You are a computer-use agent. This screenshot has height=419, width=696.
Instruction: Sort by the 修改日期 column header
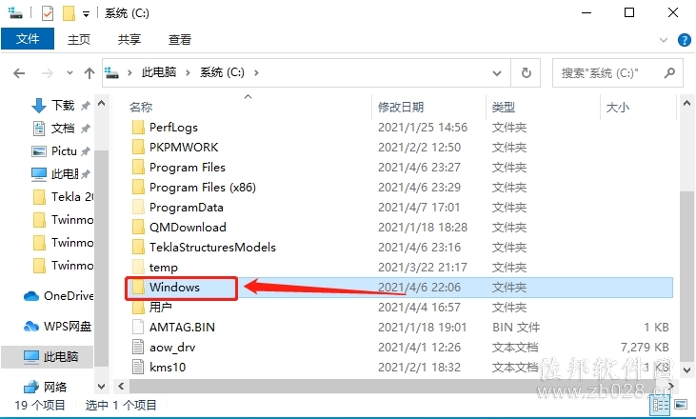(401, 107)
